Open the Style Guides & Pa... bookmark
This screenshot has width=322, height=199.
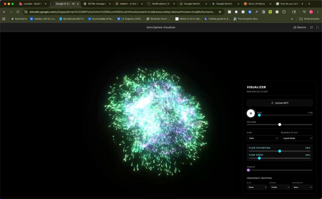(101, 19)
